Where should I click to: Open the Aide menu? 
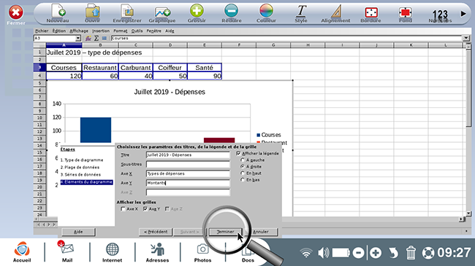pos(170,31)
